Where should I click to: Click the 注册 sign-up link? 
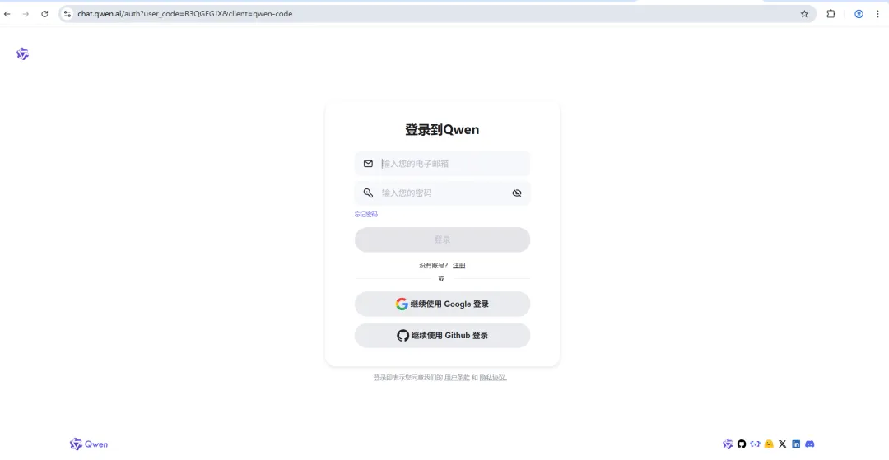[458, 265]
